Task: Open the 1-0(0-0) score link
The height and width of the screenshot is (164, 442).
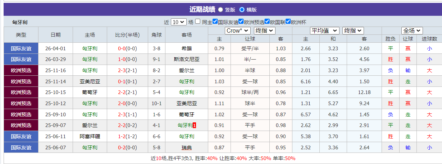Action: pos(127,59)
